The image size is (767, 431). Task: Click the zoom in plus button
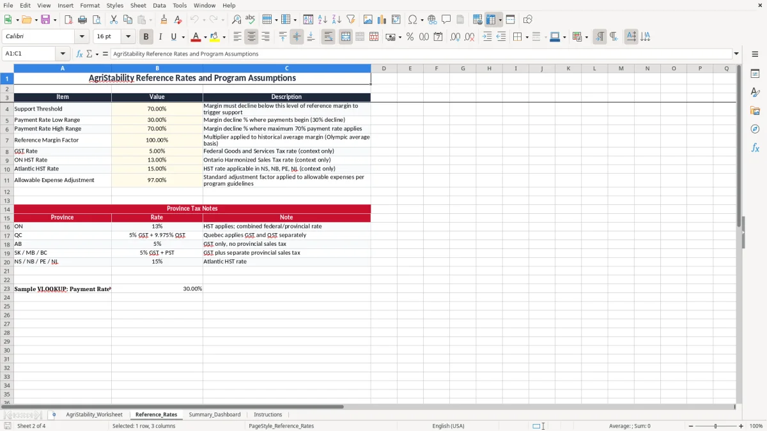[741, 426]
